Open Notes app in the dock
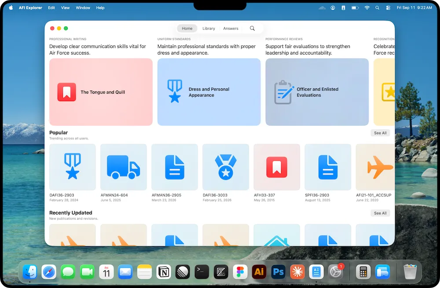Screen dimensions: 440x288 click(144, 272)
